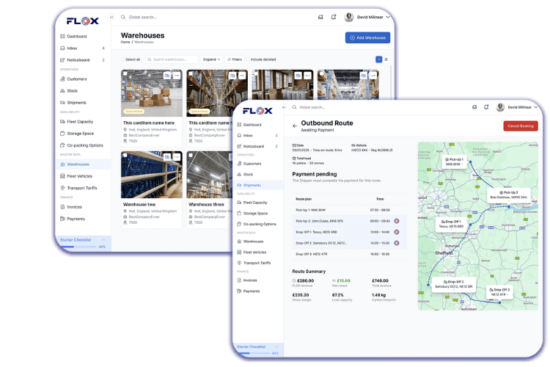550x367 pixels.
Task: Tick the checkbox on the first 'This carditem name here' card
Action: tap(125, 74)
